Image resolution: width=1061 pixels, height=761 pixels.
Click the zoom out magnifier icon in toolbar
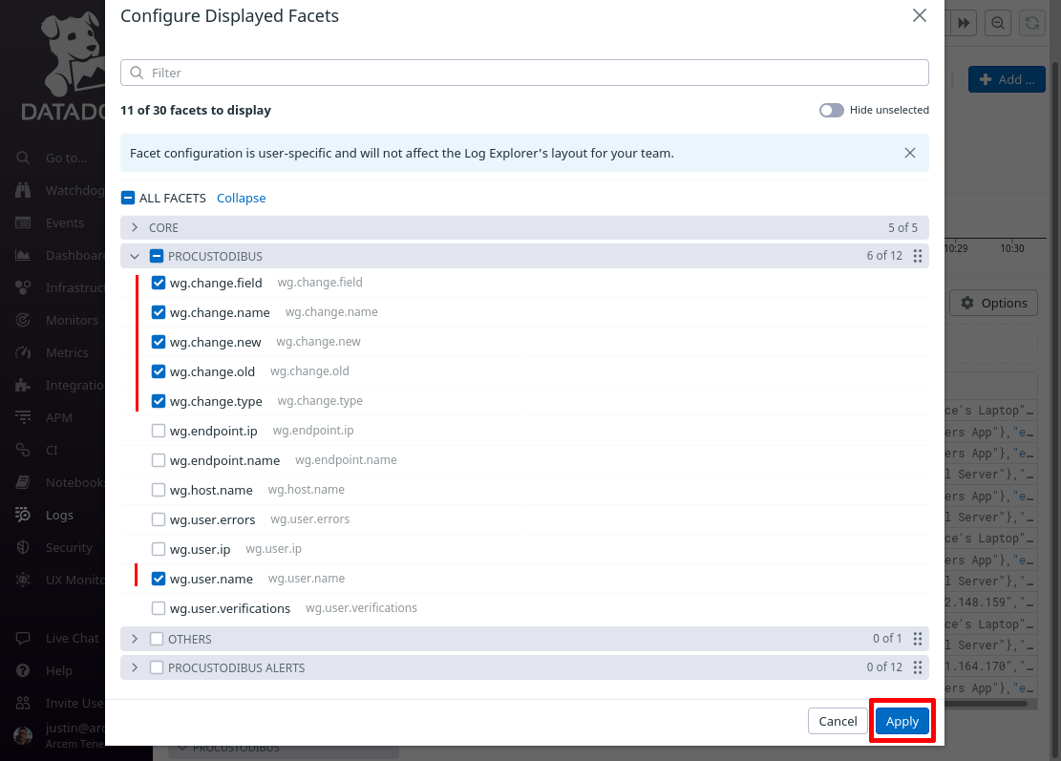pyautogui.click(x=998, y=23)
